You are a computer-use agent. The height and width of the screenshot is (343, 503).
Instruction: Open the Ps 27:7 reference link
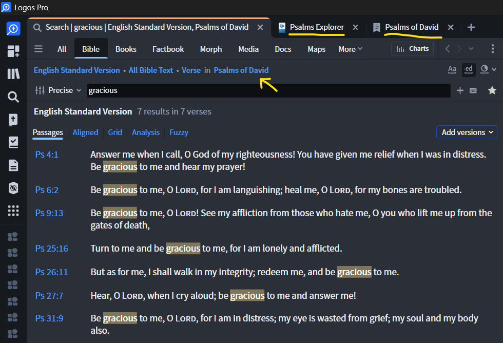coord(49,296)
